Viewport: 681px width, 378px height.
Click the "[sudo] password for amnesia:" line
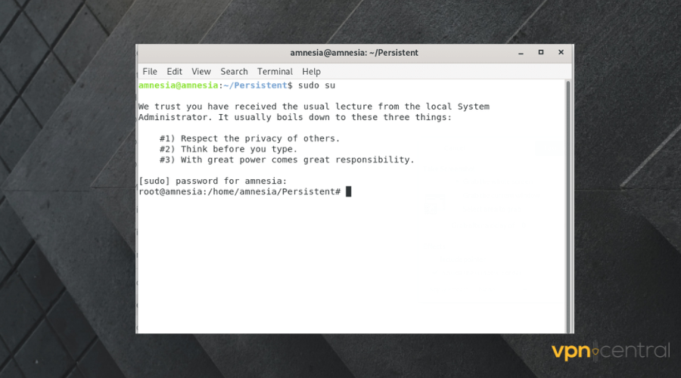click(x=213, y=181)
